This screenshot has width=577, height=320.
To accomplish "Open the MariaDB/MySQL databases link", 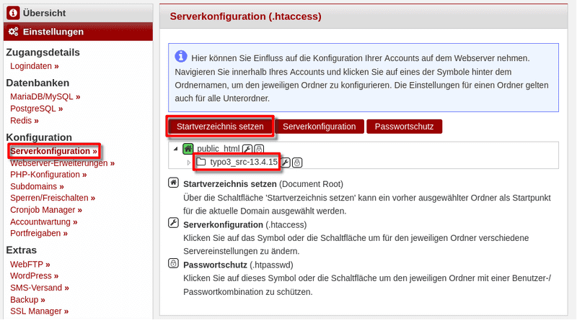I will point(45,96).
